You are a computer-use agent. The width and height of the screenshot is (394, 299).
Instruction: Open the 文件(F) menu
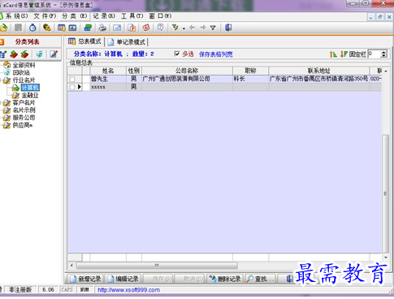[x=45, y=16]
